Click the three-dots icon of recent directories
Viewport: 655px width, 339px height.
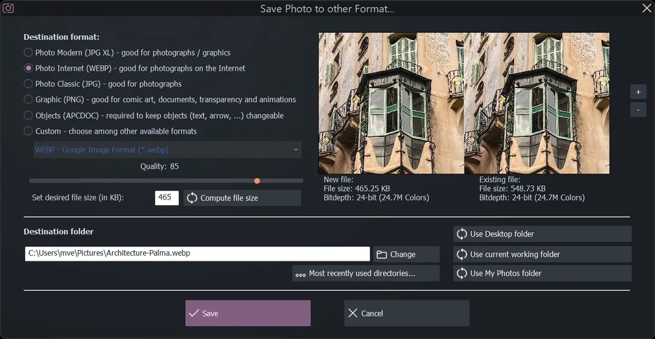pos(300,275)
